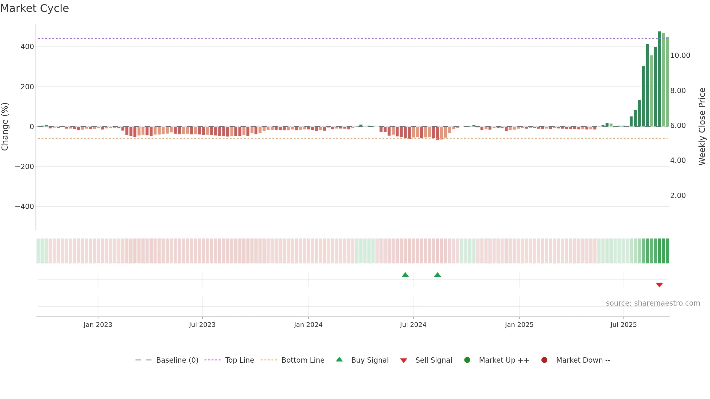The width and height of the screenshot is (710, 399).
Task: Toggle the Sell Signal legend entry
Action: [x=426, y=360]
